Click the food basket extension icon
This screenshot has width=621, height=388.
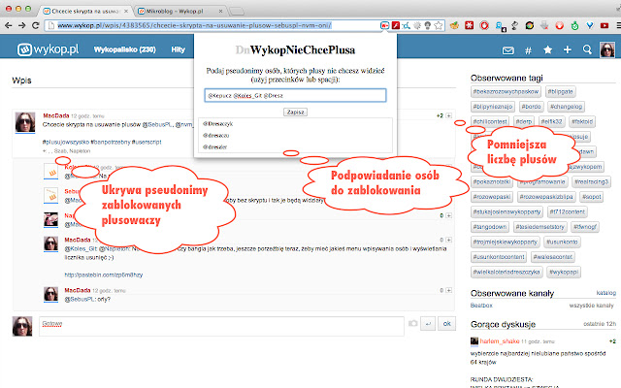tap(454, 25)
